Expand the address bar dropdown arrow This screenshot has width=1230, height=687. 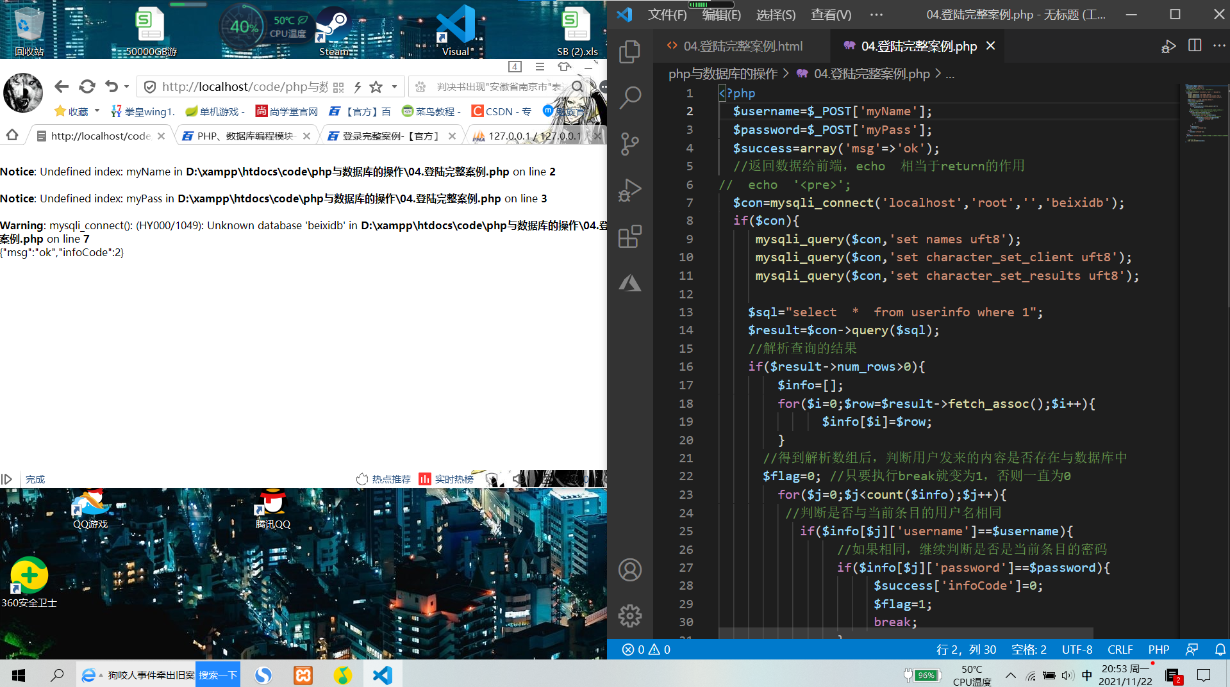point(394,86)
